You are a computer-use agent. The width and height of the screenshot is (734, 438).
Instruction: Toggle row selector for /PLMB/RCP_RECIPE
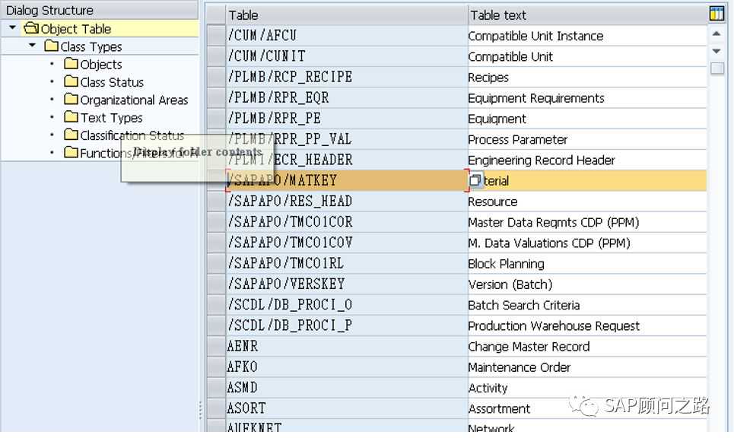(x=217, y=77)
